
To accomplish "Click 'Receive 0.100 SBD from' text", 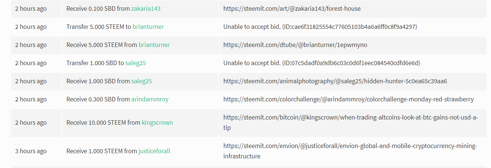I will (x=98, y=9).
